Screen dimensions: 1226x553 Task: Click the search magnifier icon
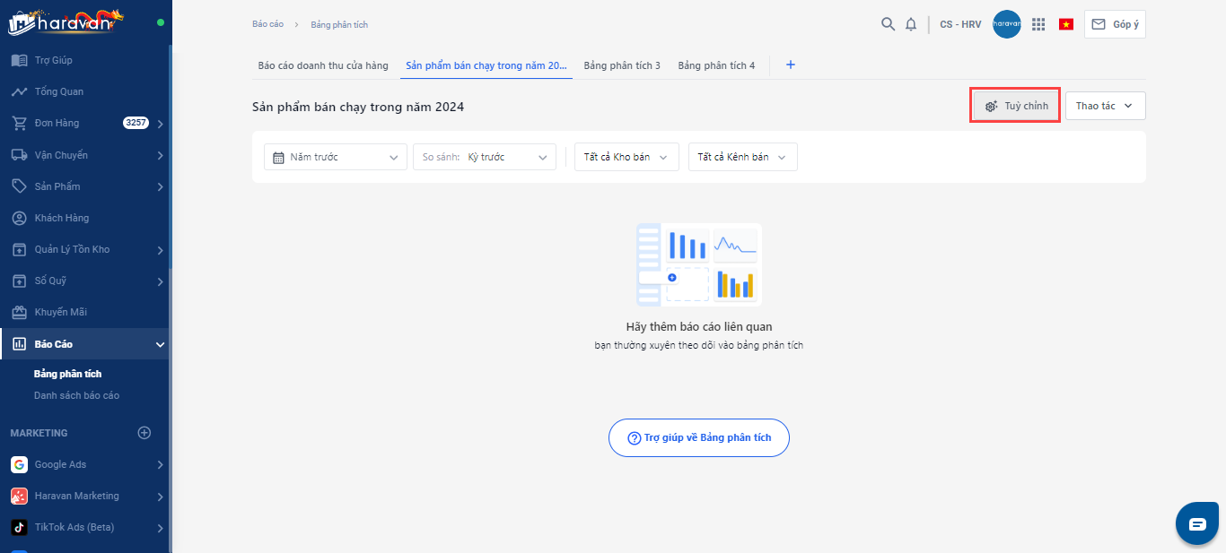(x=888, y=24)
